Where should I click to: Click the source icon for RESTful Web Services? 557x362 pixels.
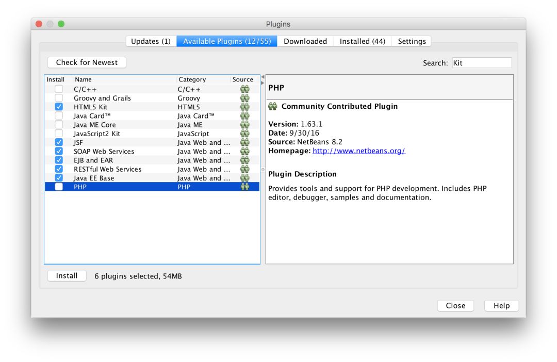click(244, 169)
